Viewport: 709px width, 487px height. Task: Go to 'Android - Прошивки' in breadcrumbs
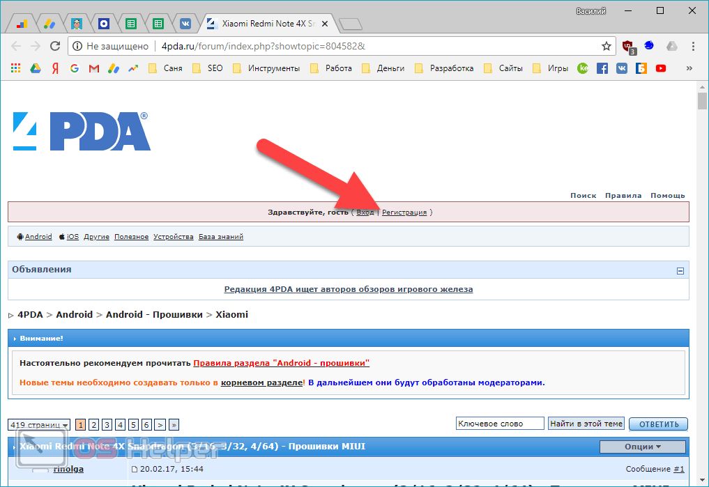[154, 314]
